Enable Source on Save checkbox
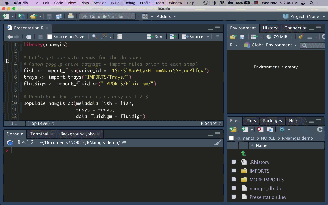 tap(50, 37)
